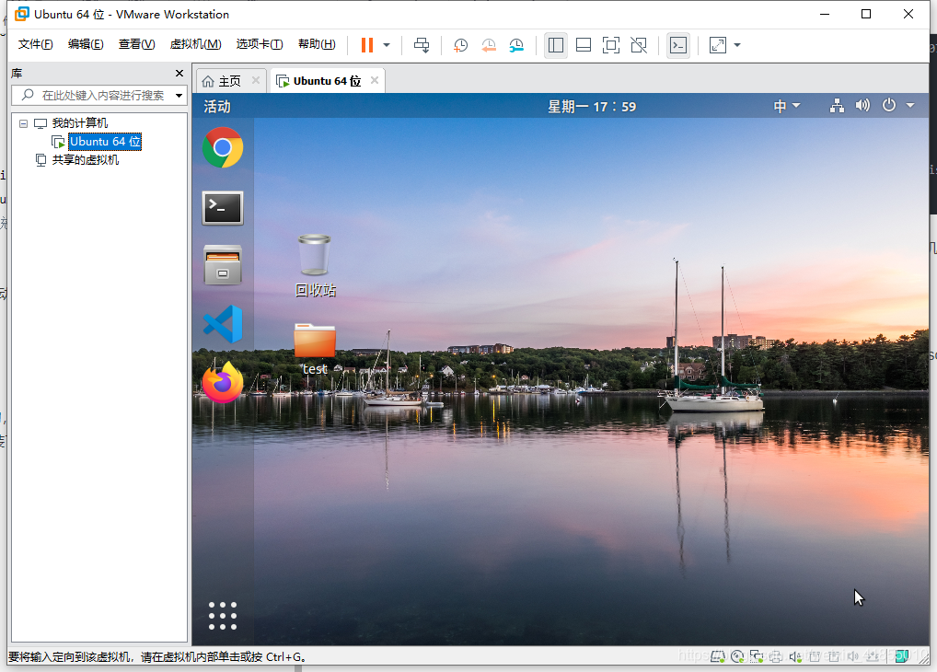Take a snapshot of the virtual machine
937x672 pixels.
[460, 45]
